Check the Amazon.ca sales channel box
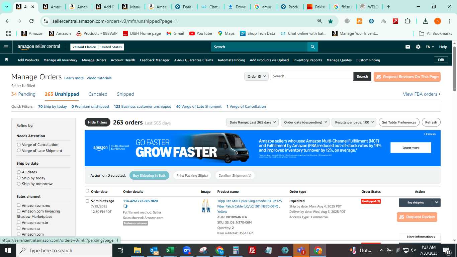Screen dimensions: 457x257 pyautogui.click(x=19, y=228)
